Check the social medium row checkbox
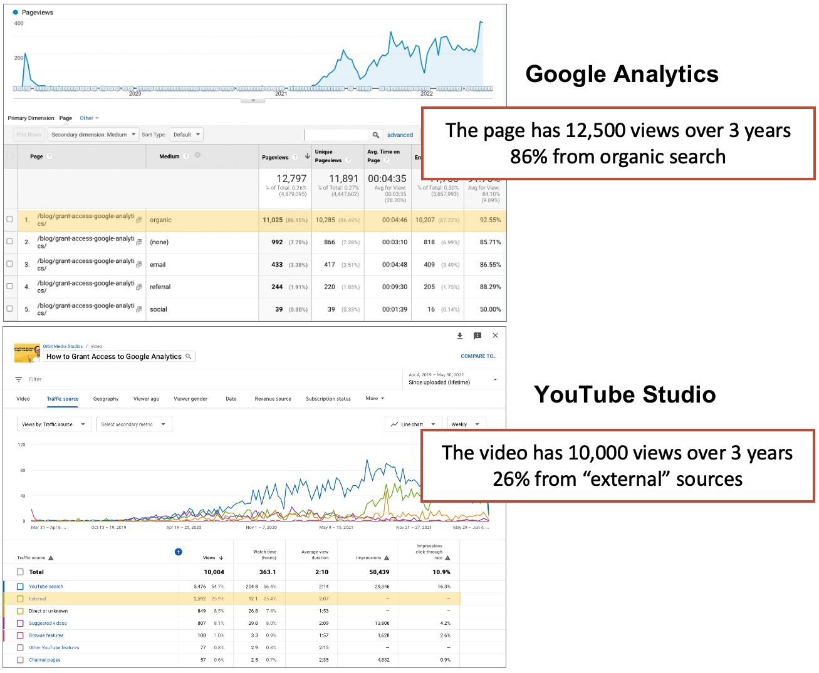This screenshot has height=673, width=819. pos(9,308)
